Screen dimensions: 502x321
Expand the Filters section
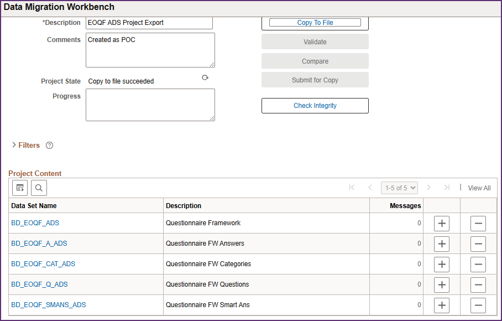tap(25, 145)
